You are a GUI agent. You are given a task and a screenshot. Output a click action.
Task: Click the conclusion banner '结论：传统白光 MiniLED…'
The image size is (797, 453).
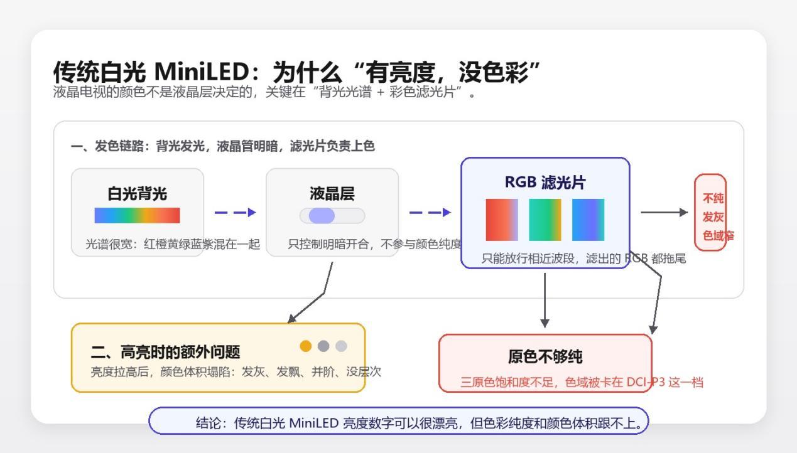pyautogui.click(x=398, y=421)
